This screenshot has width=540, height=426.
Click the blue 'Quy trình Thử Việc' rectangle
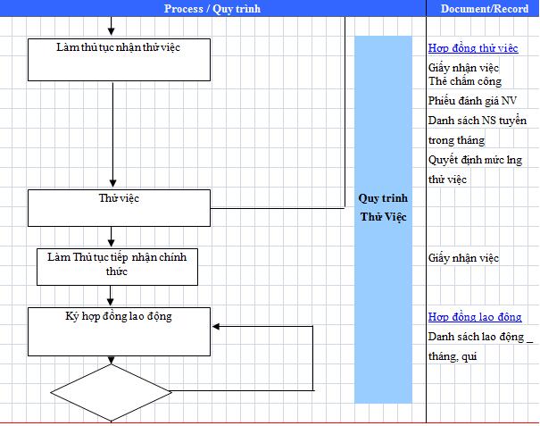point(383,219)
